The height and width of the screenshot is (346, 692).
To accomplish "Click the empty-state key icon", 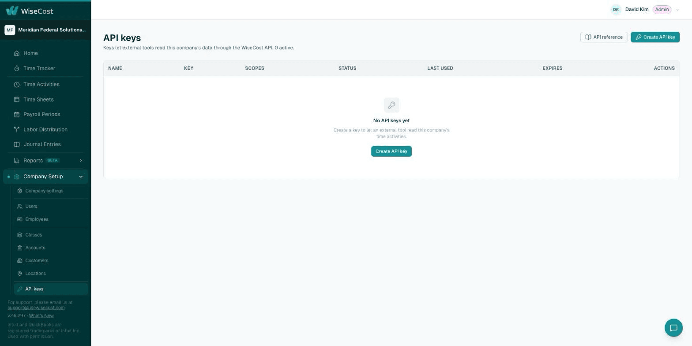I will 391,105.
